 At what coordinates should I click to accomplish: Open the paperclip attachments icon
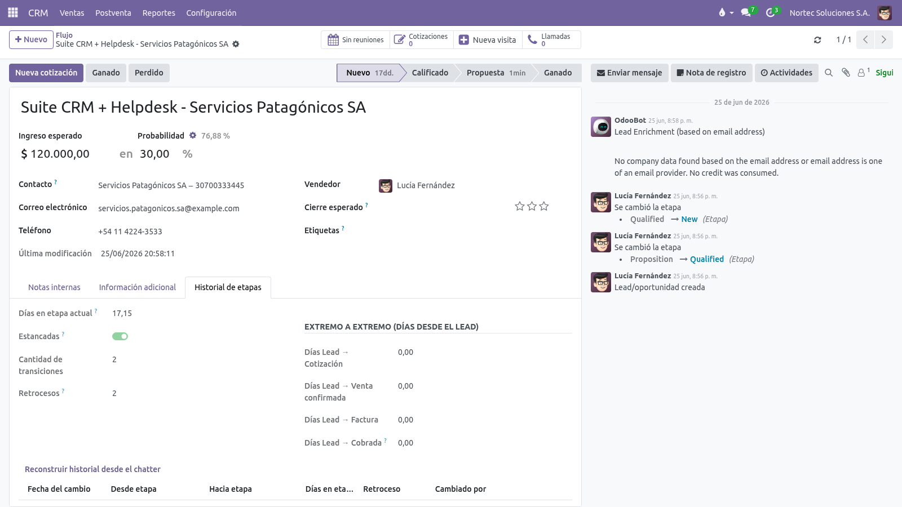pyautogui.click(x=846, y=73)
